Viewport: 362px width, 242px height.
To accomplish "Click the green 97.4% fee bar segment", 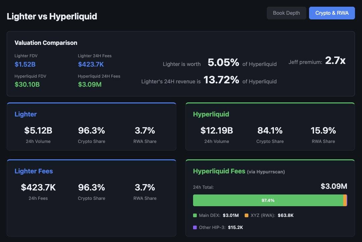I will coord(268,200).
